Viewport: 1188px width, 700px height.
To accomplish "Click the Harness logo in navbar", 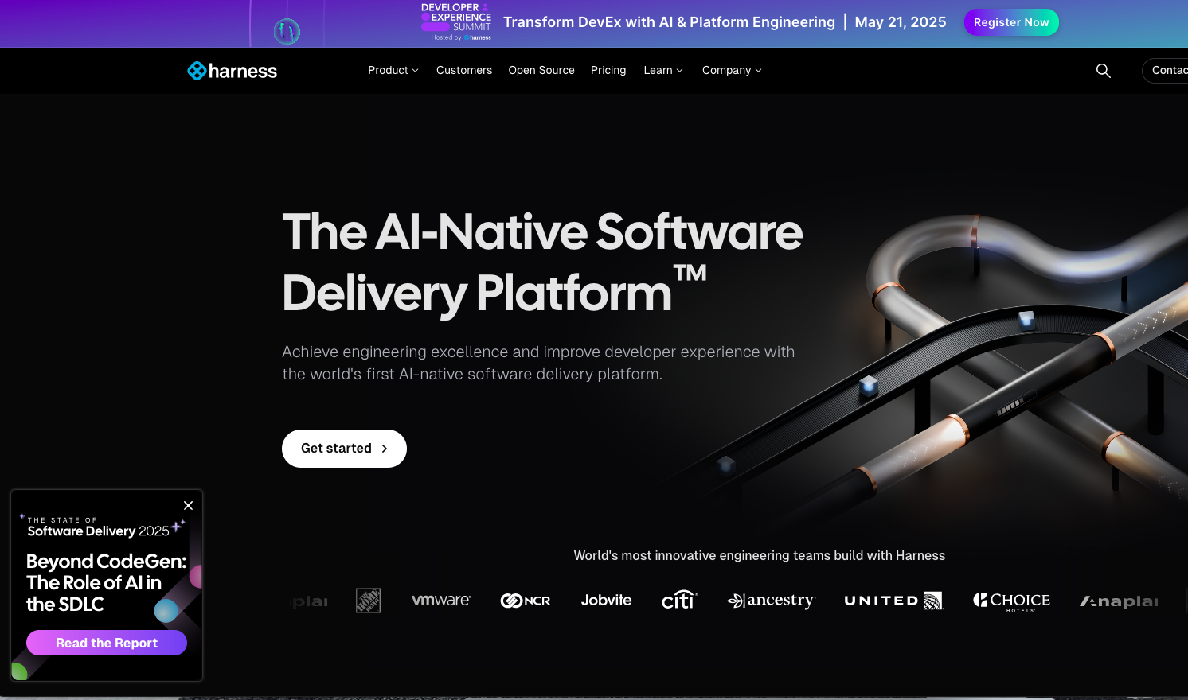I will coord(232,71).
